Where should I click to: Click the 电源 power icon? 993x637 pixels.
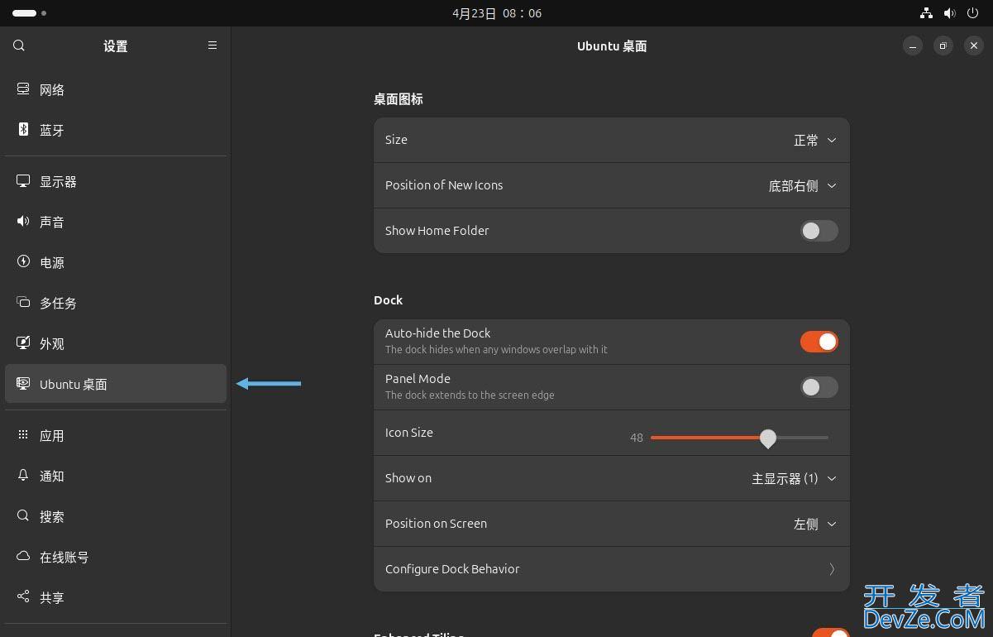point(23,262)
